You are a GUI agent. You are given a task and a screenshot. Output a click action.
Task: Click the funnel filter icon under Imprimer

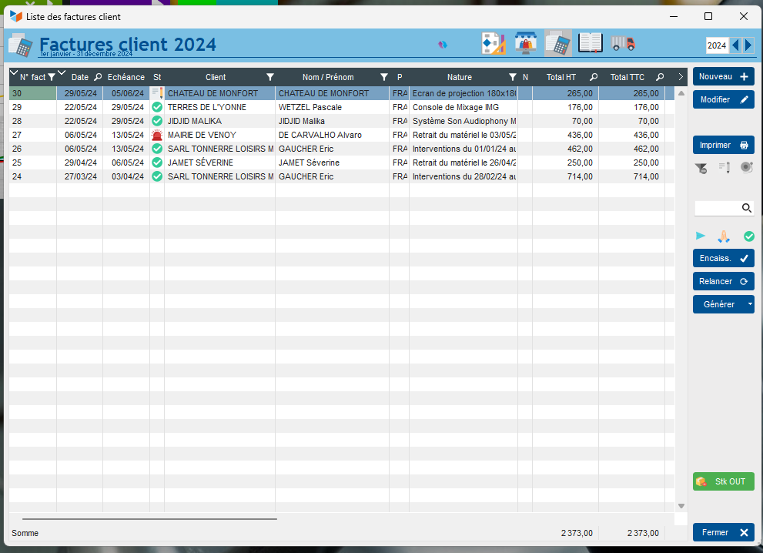tap(701, 167)
